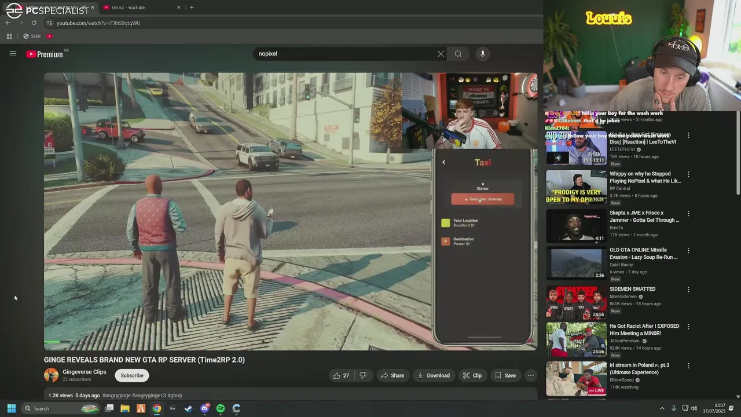Open options for 'SIDEMEN SWATTED' video

tap(688, 290)
